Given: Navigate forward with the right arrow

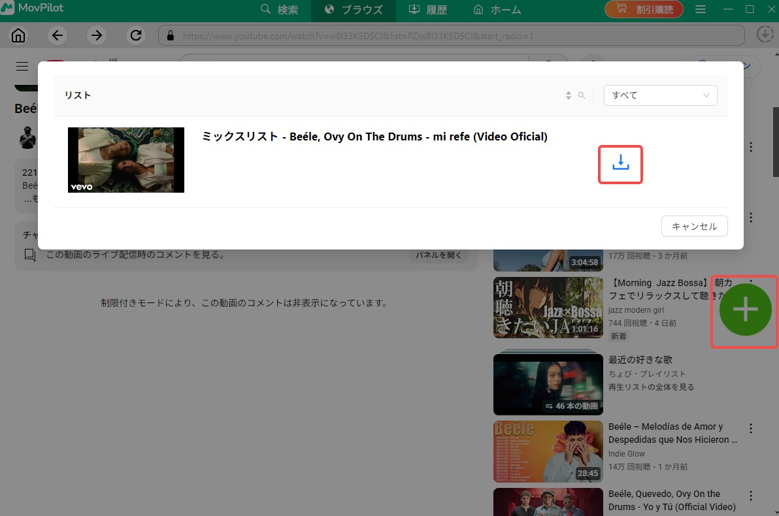Looking at the screenshot, I should pos(97,35).
